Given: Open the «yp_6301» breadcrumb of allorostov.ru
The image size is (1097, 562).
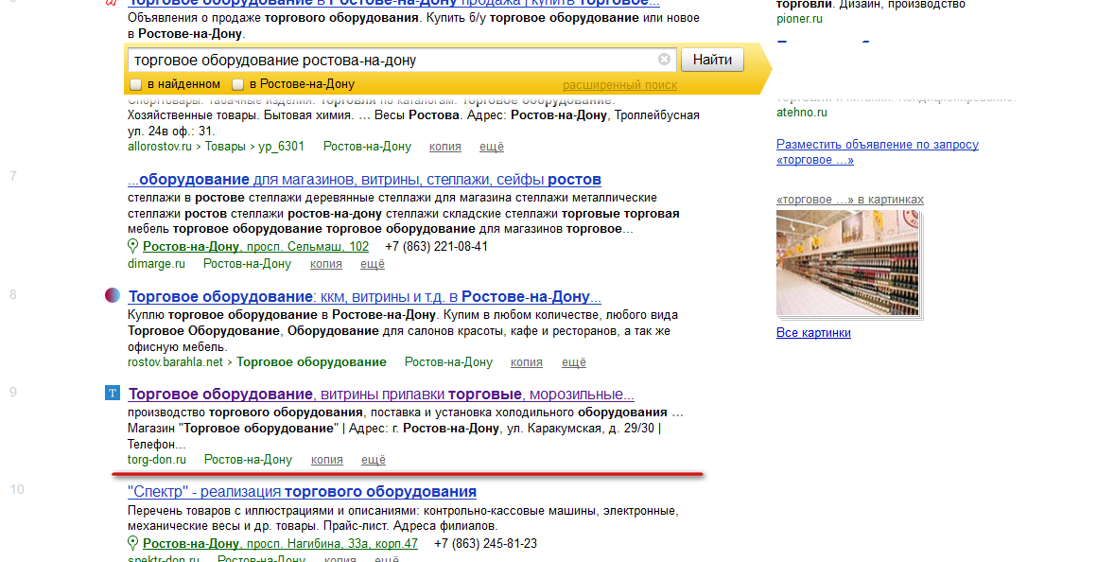Looking at the screenshot, I should [281, 147].
